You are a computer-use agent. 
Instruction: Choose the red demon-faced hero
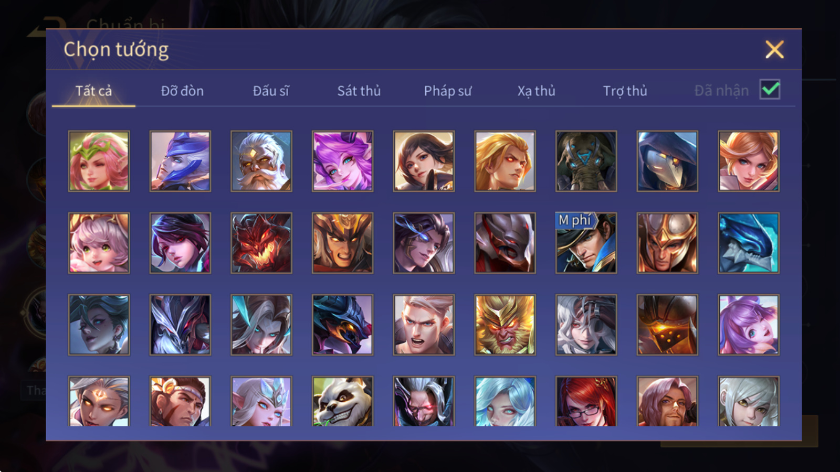click(x=261, y=243)
